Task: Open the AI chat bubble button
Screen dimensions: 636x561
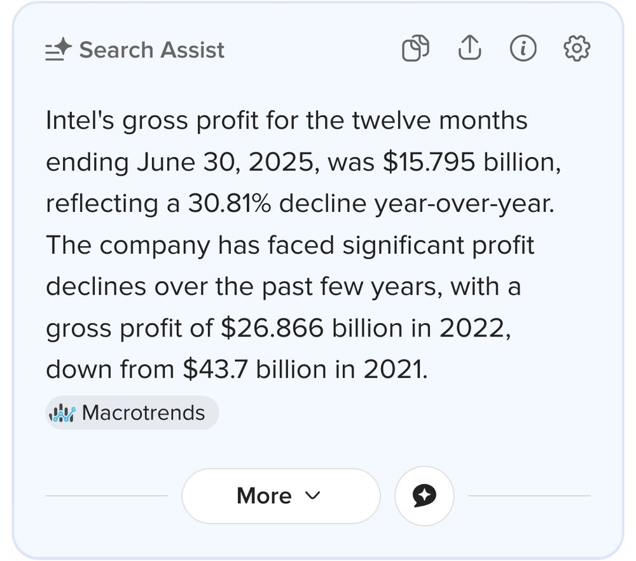Action: pos(424,495)
